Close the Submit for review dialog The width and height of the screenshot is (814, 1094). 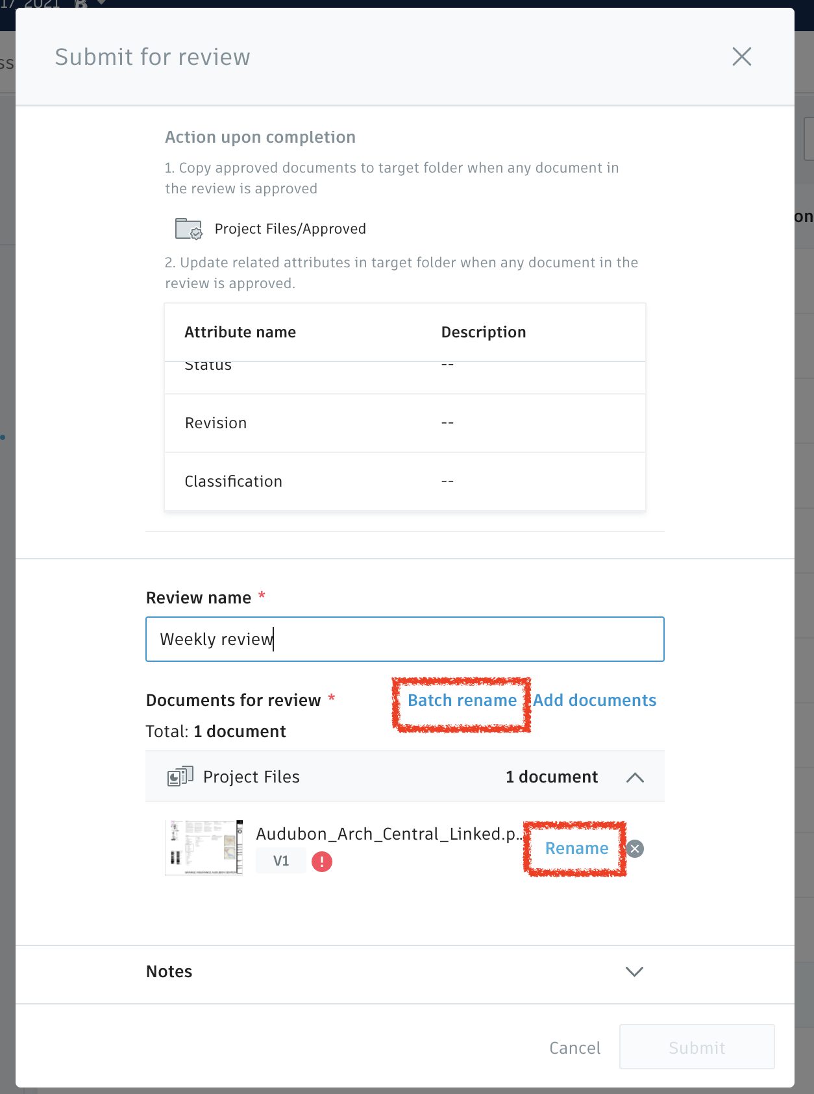tap(741, 56)
